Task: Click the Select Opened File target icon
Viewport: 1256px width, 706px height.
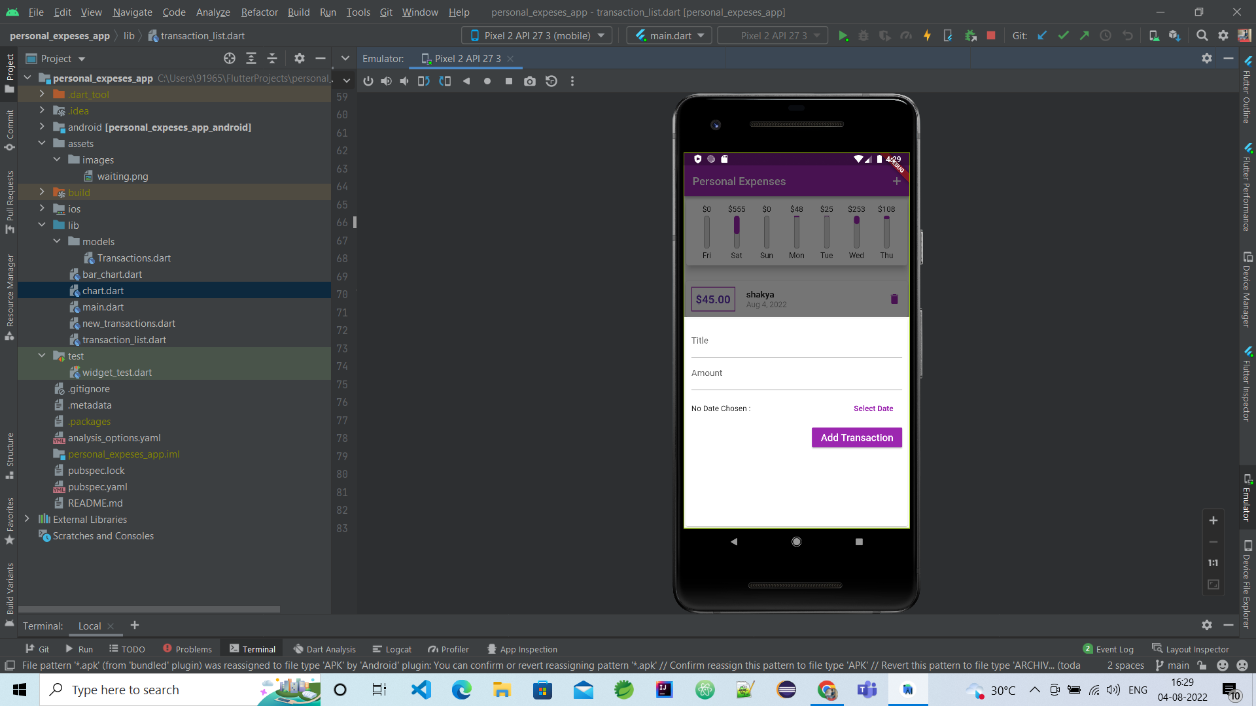Action: (230, 59)
